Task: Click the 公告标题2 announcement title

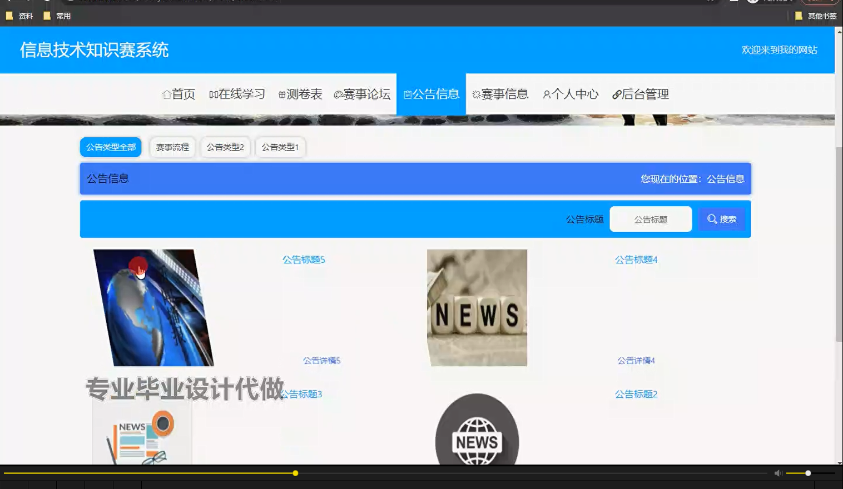Action: pos(636,394)
